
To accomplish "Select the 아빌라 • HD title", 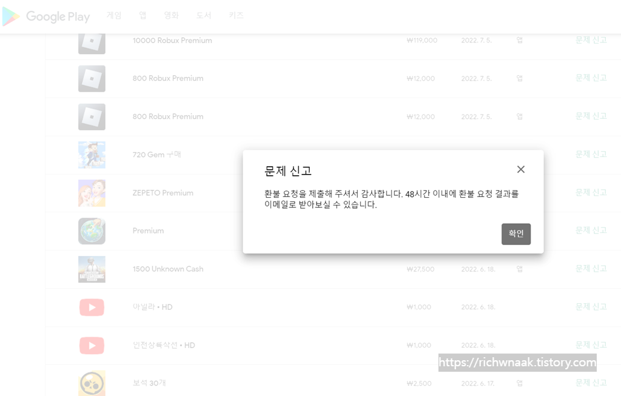I will point(152,307).
